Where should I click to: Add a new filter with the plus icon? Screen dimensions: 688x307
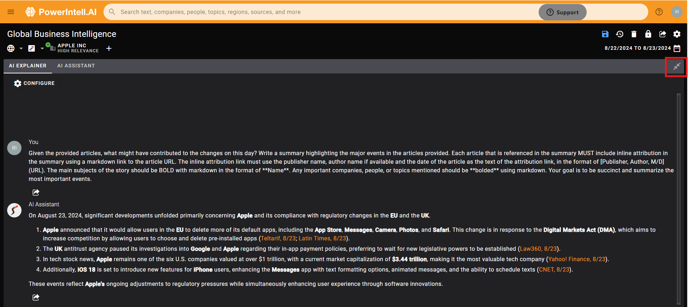pyautogui.click(x=109, y=48)
